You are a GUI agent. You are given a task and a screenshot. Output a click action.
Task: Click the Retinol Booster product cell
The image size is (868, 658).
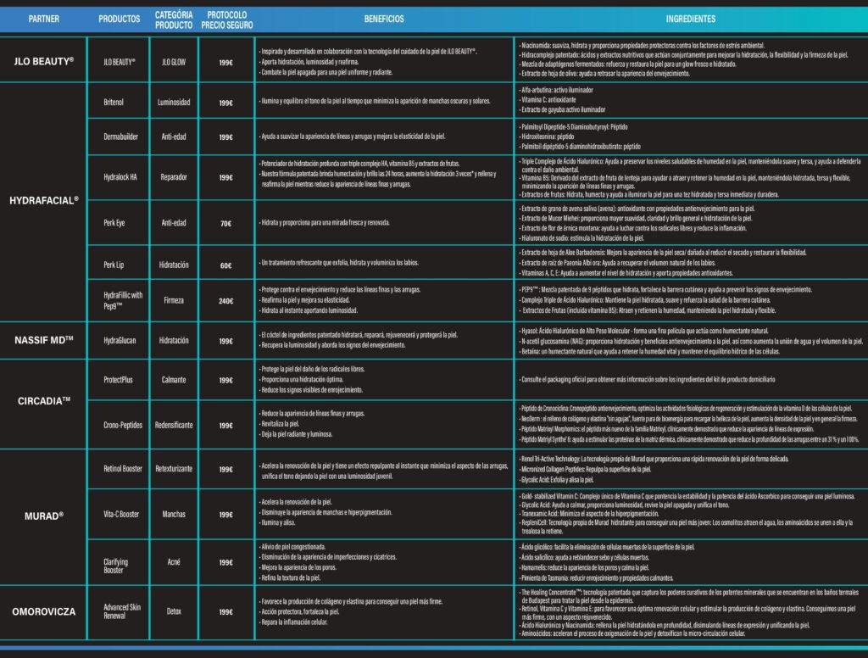click(x=119, y=469)
